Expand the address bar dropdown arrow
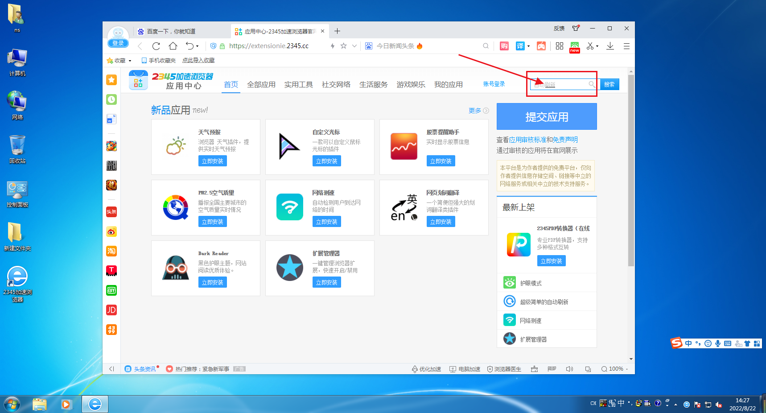Image resolution: width=766 pixels, height=413 pixels. pyautogui.click(x=354, y=46)
